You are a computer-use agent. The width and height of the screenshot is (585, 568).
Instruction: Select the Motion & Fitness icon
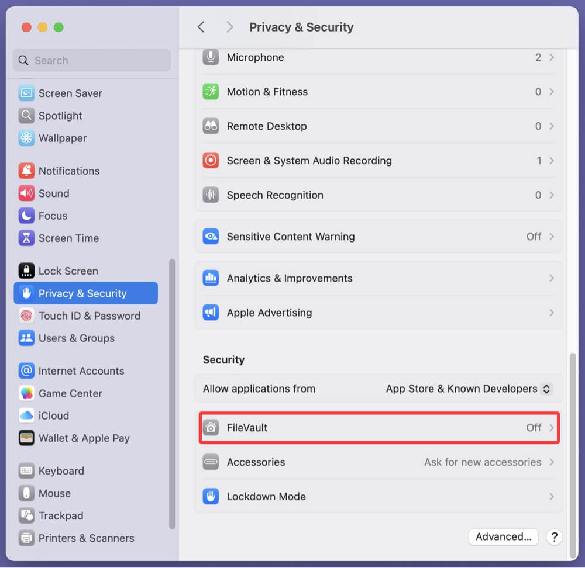click(211, 92)
